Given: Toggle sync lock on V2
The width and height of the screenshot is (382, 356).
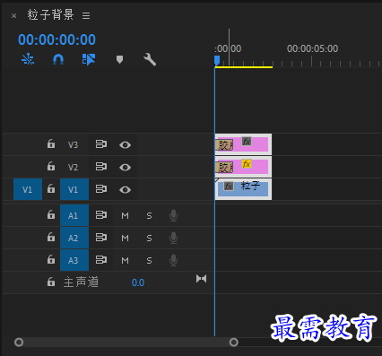Looking at the screenshot, I should coord(101,167).
